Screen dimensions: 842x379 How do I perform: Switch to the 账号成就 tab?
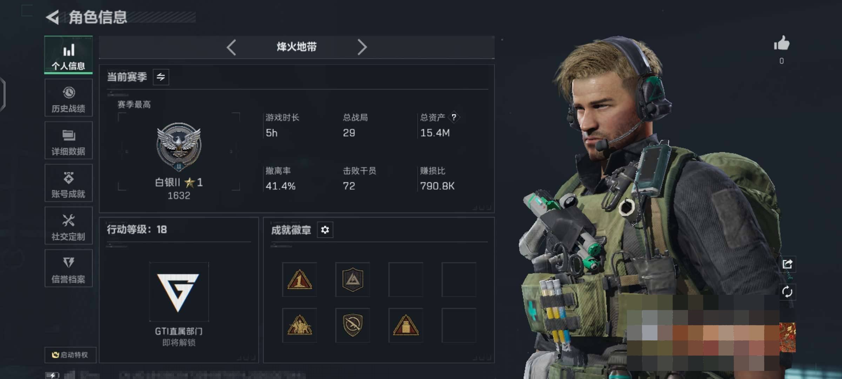[68, 183]
